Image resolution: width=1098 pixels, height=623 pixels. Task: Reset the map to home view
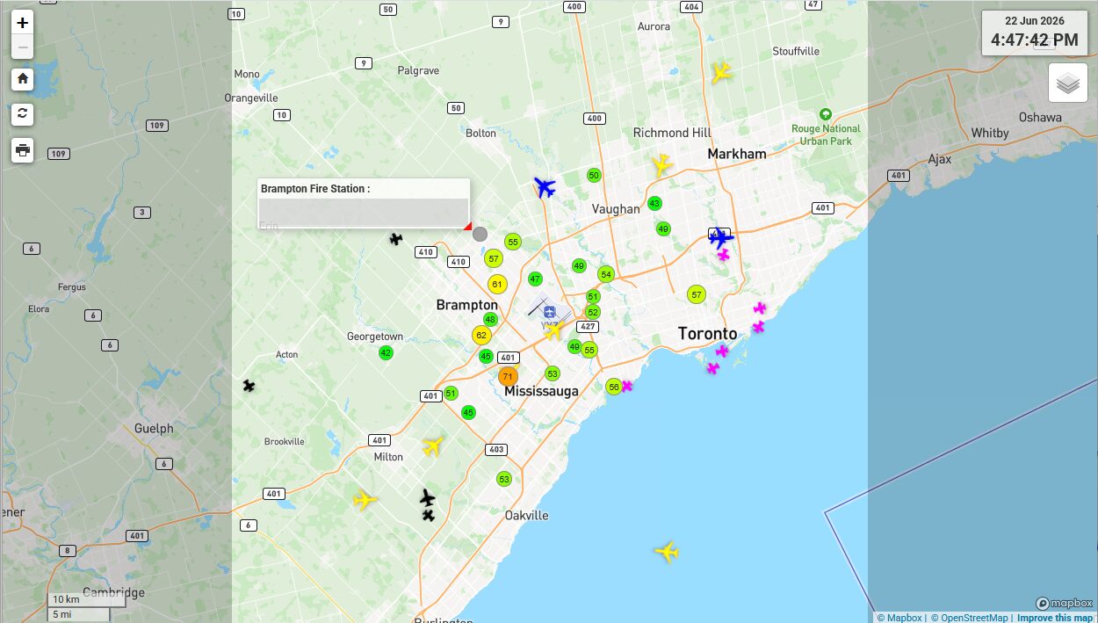[23, 78]
